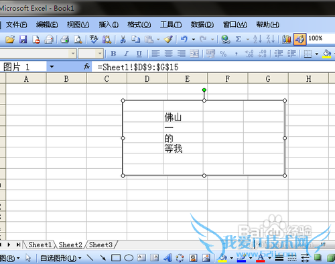Toggle the Drawing toolbar button
This screenshot has height=264, width=335.
coord(299,40)
